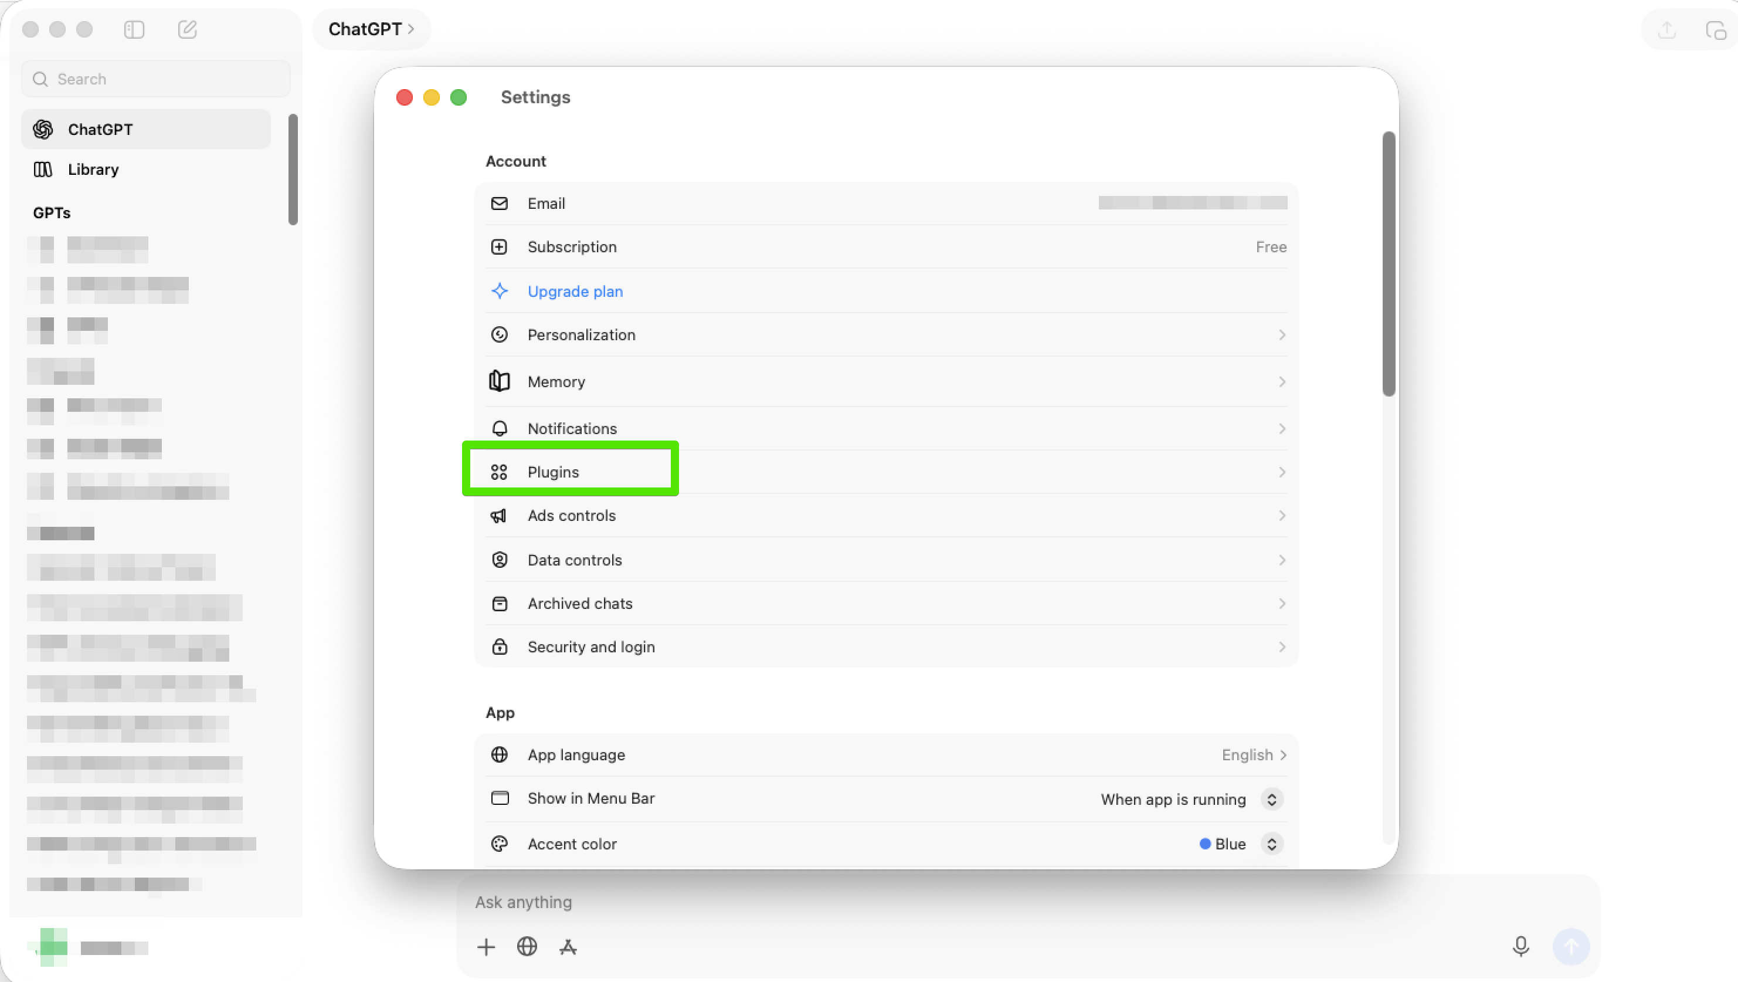Toggle the sidebar panel icon
The width and height of the screenshot is (1738, 982).
134,29
